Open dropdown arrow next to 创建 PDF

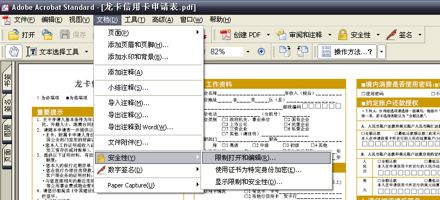click(268, 35)
